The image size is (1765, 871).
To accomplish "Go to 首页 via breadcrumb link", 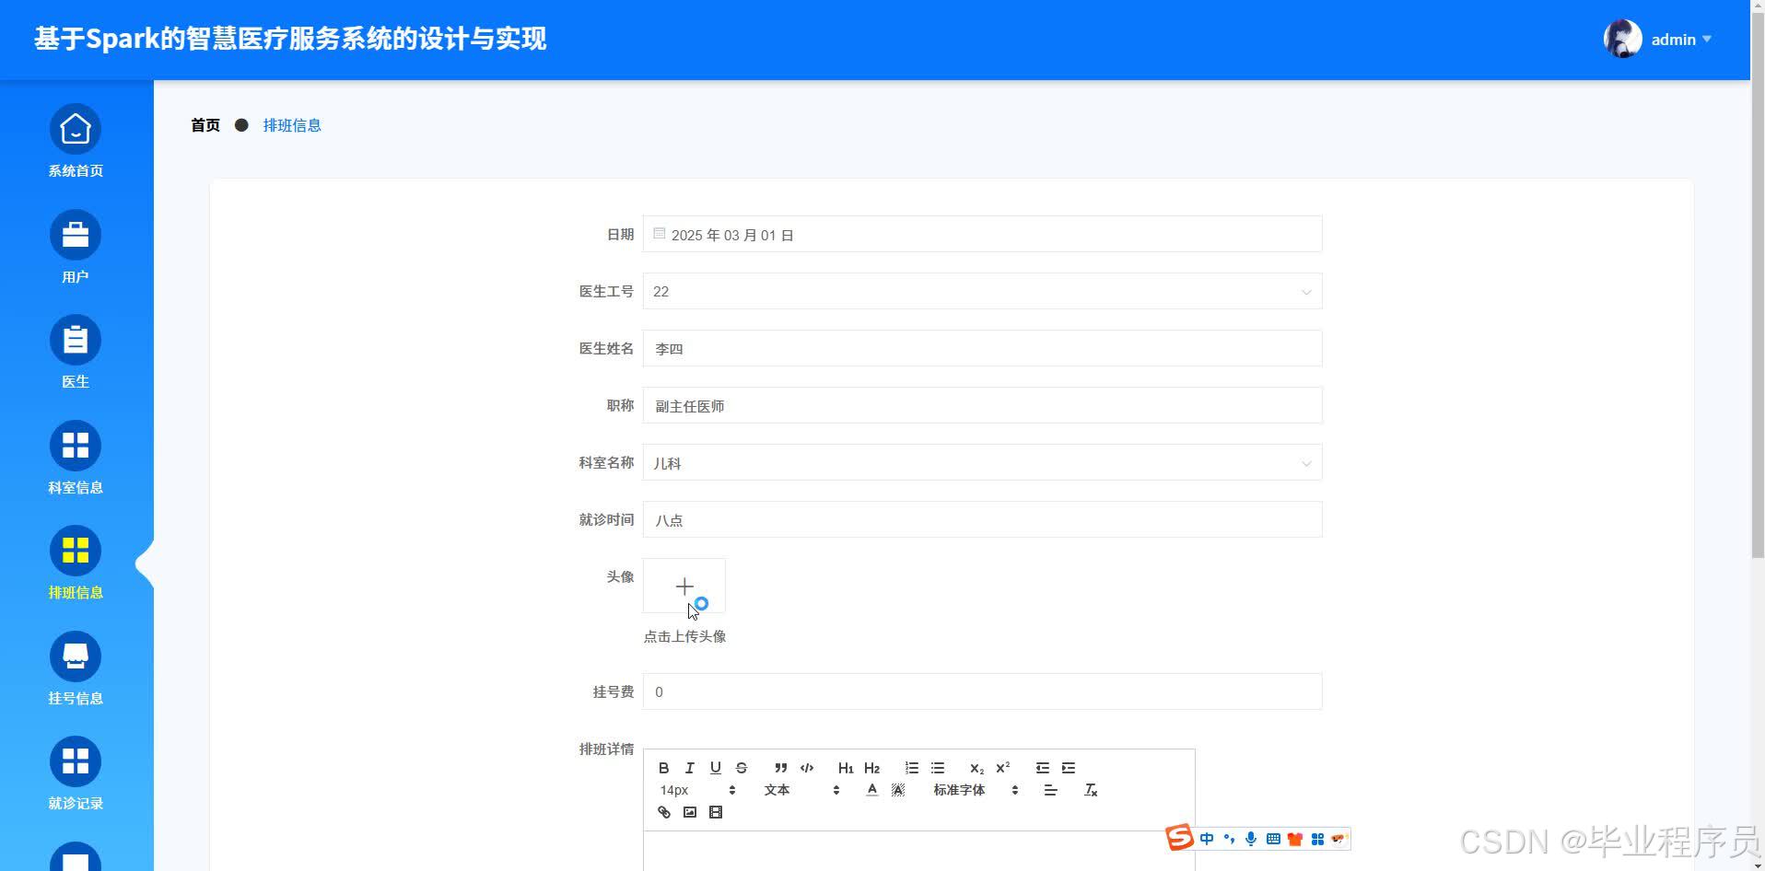I will coord(205,124).
